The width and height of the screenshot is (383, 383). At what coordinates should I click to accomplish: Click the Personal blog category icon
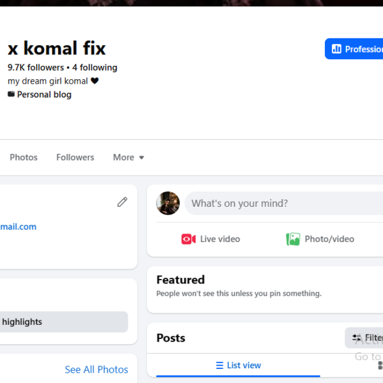click(11, 94)
